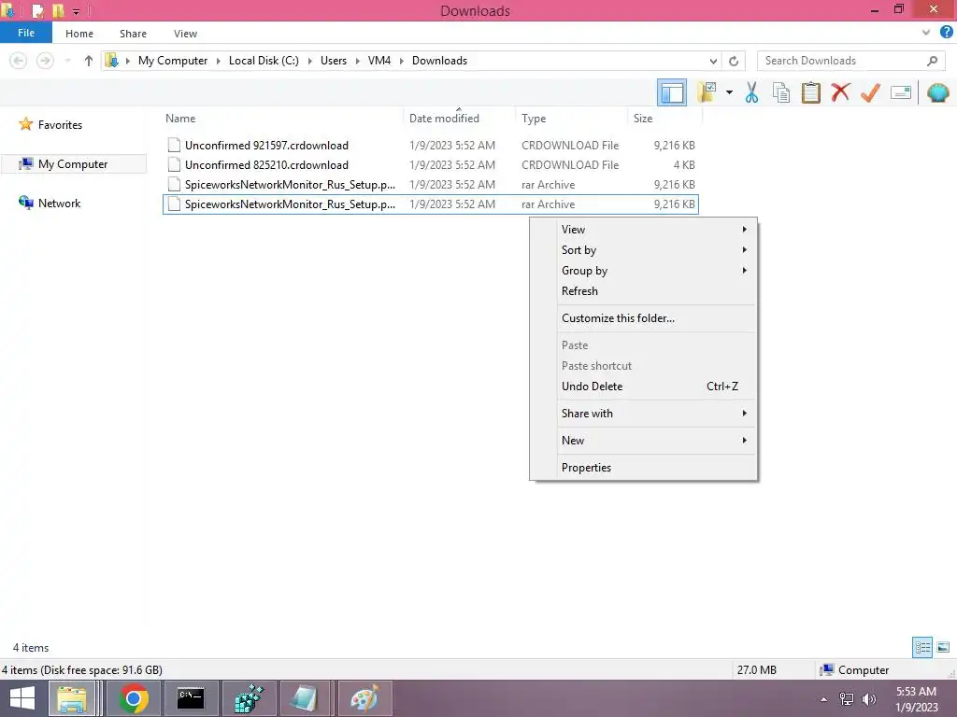The image size is (957, 717).
Task: Expand the breadcrumb arrow after Users
Action: click(357, 61)
